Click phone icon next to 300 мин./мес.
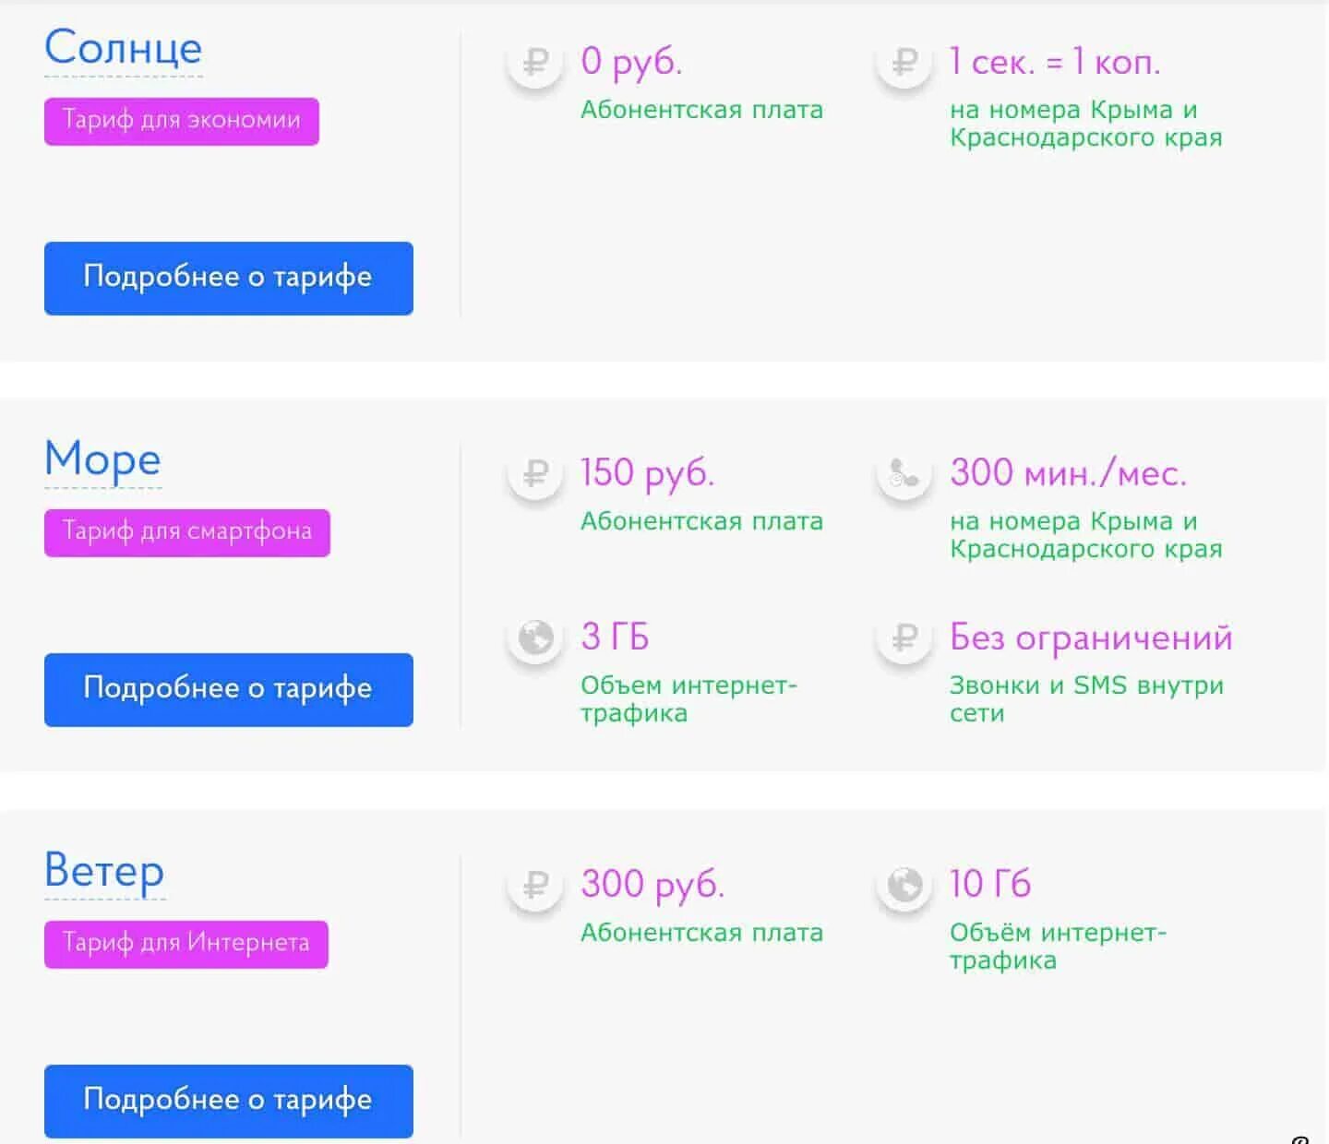 click(904, 474)
